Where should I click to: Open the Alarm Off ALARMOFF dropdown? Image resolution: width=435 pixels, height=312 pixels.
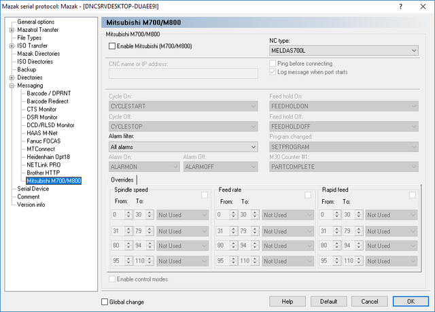click(x=220, y=167)
